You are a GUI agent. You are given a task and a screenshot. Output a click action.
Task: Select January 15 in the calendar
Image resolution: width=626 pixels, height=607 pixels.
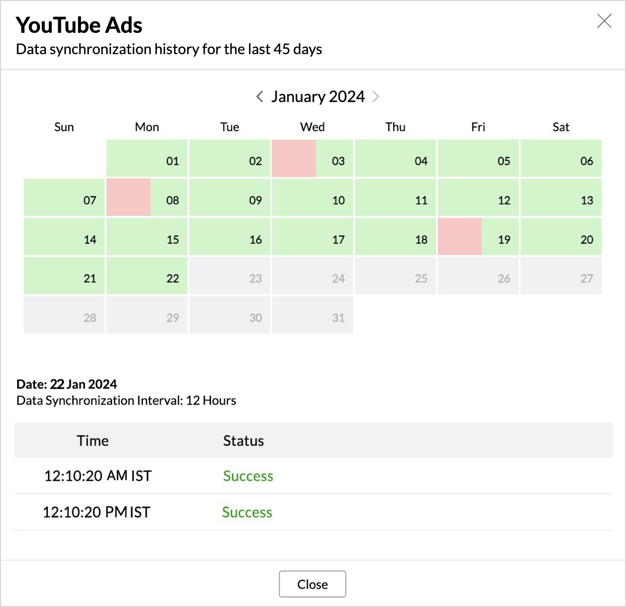(x=147, y=237)
